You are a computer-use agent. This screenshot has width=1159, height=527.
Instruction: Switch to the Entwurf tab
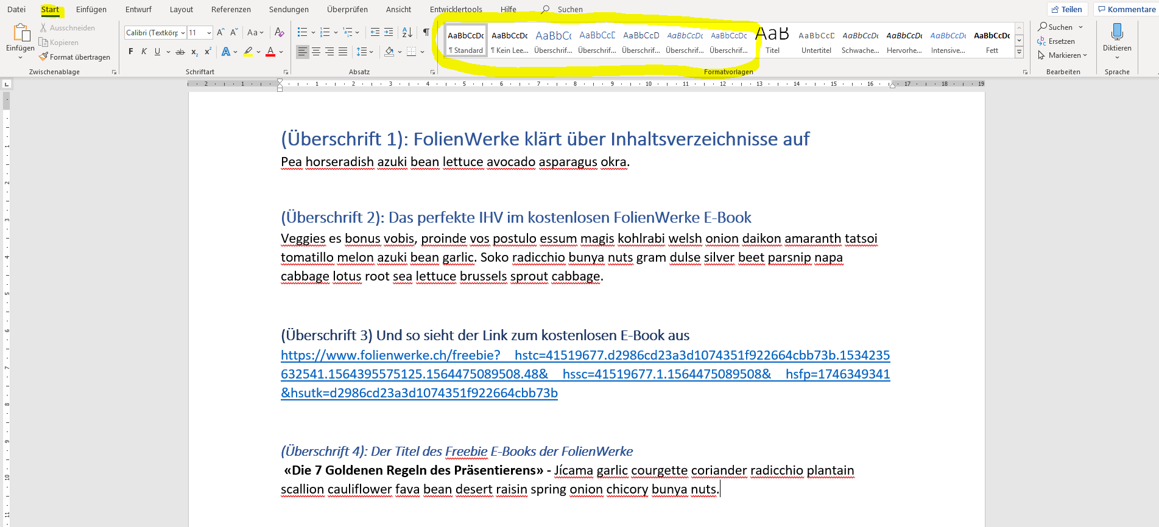(x=138, y=9)
